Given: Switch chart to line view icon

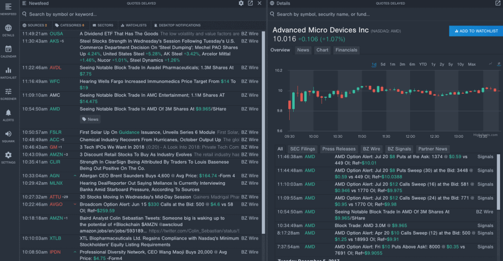Looking at the screenshot, I should pyautogui.click(x=491, y=64).
